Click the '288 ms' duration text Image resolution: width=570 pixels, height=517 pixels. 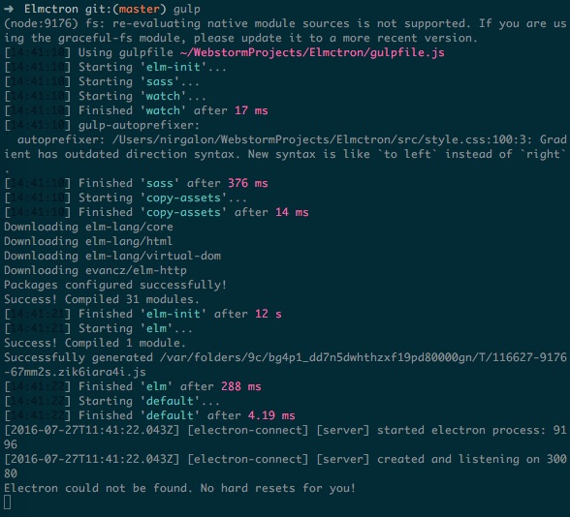[241, 386]
